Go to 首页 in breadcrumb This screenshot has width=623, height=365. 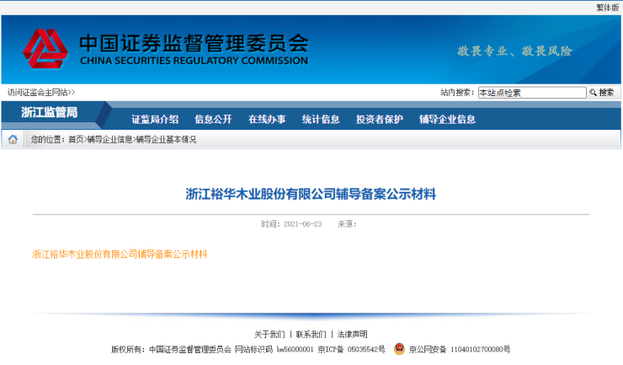pyautogui.click(x=76, y=140)
